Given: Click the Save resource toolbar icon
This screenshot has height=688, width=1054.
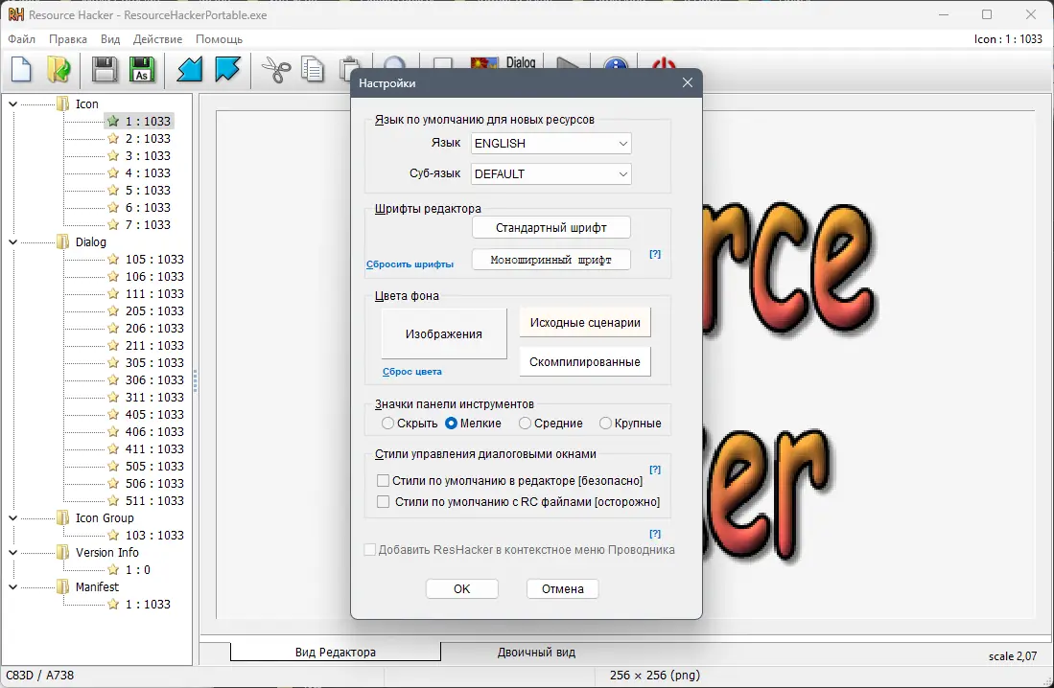Looking at the screenshot, I should 104,69.
